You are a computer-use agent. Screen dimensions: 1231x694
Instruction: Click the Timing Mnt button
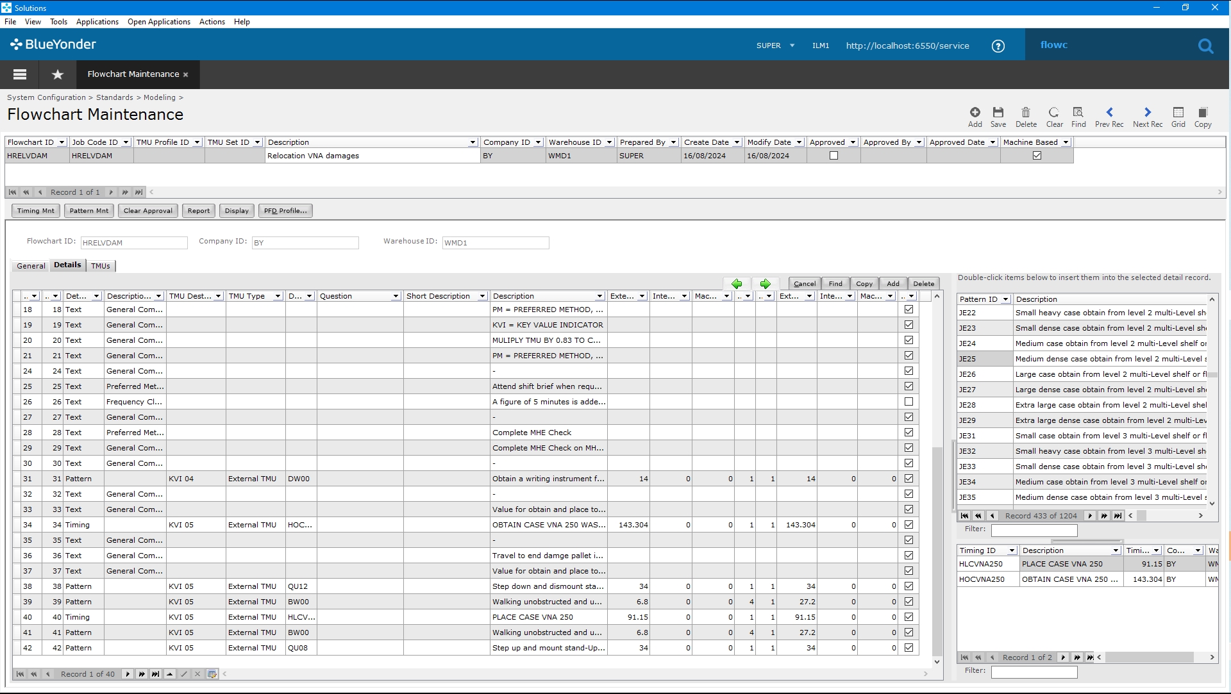[x=36, y=211]
